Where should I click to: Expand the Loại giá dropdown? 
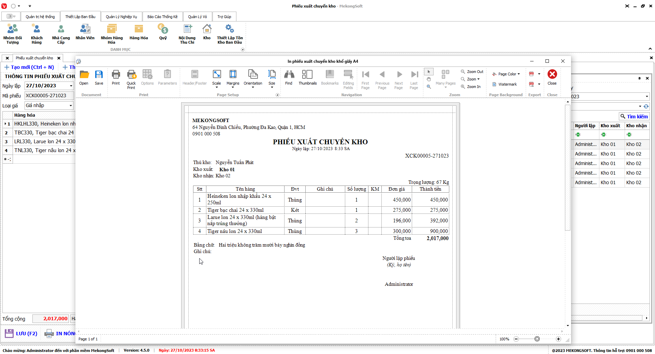click(x=71, y=106)
